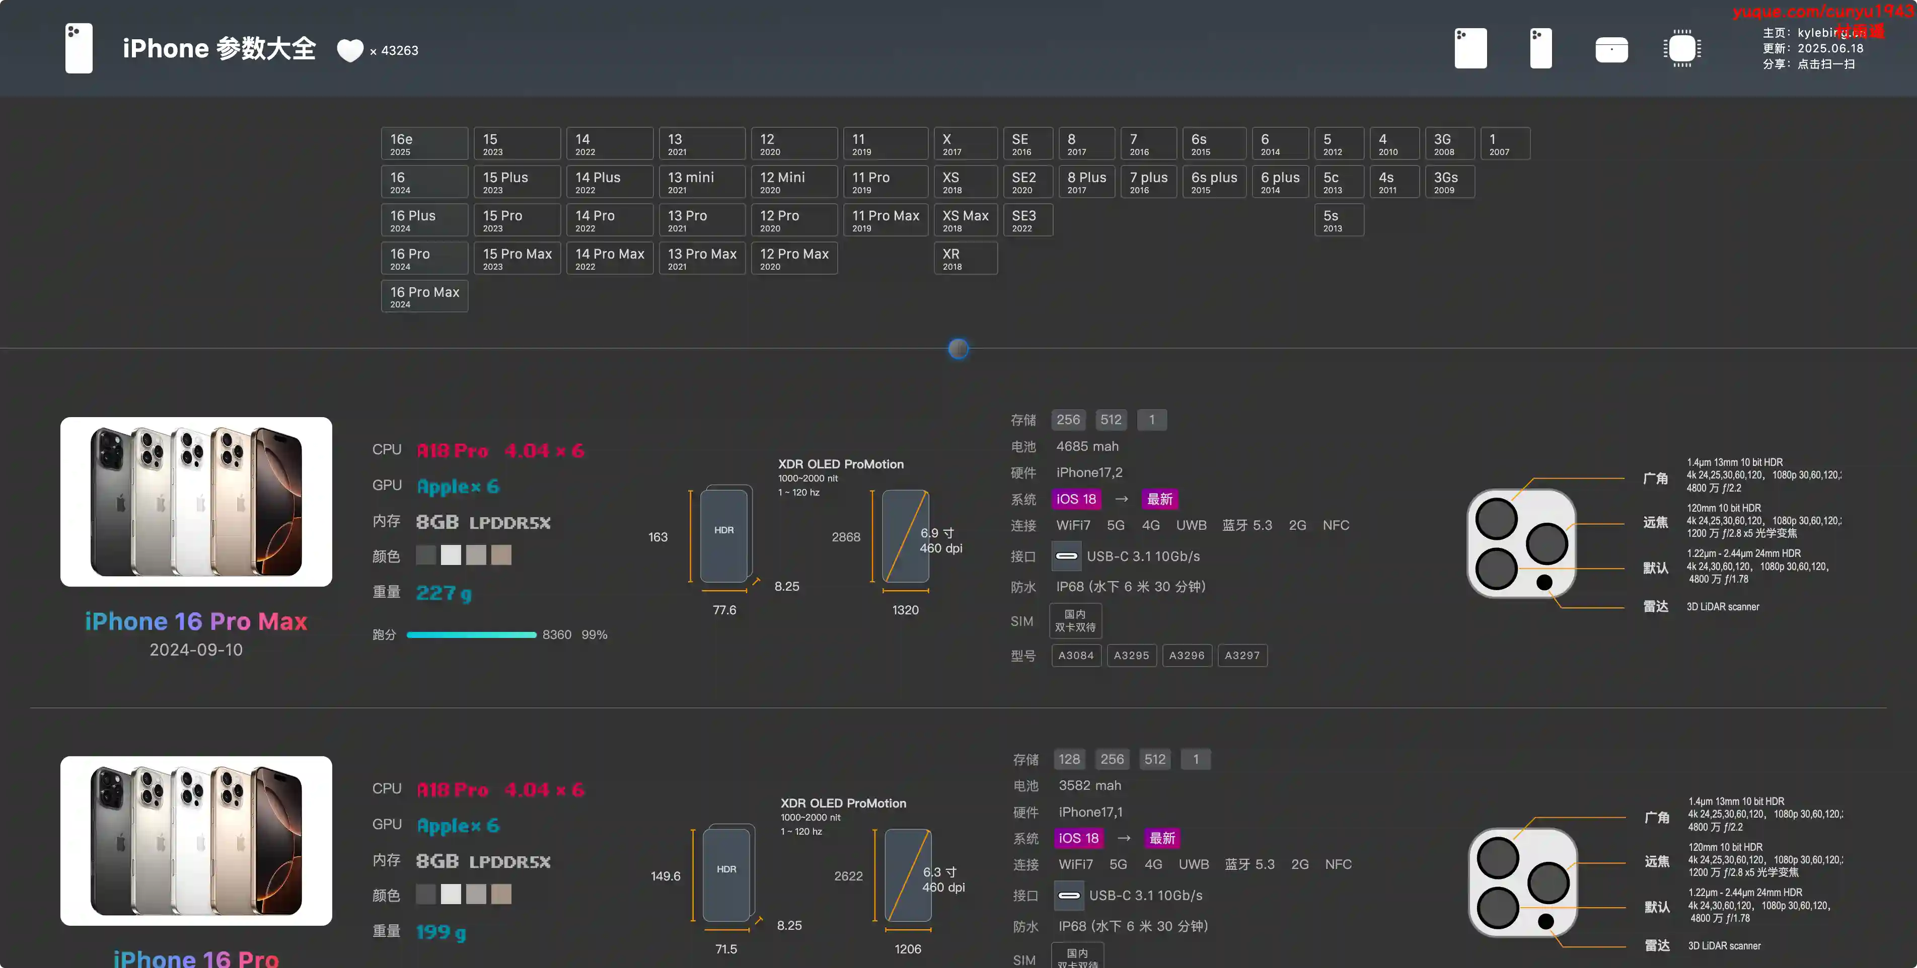The height and width of the screenshot is (968, 1917).
Task: Click the white heart like icon
Action: (350, 50)
